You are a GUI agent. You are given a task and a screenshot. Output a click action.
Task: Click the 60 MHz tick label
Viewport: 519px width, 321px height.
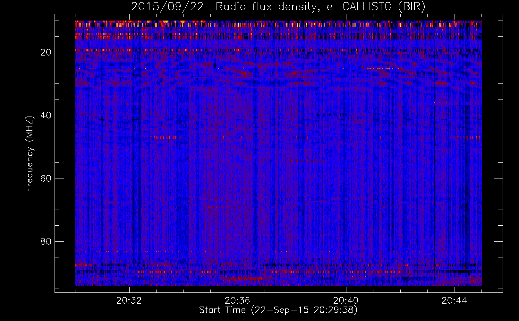coord(46,178)
